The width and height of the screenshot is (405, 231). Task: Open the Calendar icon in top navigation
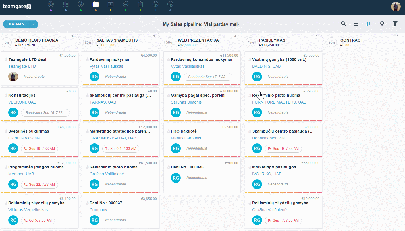pos(111,4)
